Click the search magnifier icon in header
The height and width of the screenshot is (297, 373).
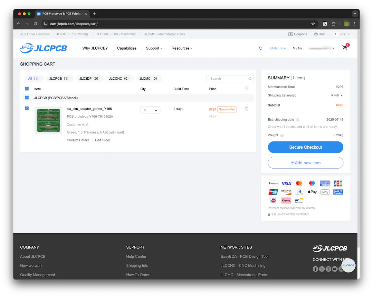tap(261, 48)
